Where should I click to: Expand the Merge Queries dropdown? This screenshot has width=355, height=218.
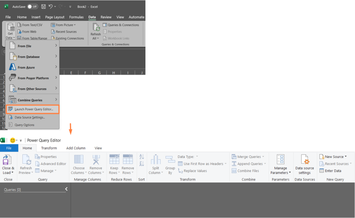263,157
